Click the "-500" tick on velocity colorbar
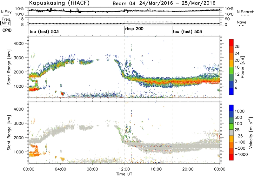The width and height of the screenshot is (254, 176). [x=240, y=148]
